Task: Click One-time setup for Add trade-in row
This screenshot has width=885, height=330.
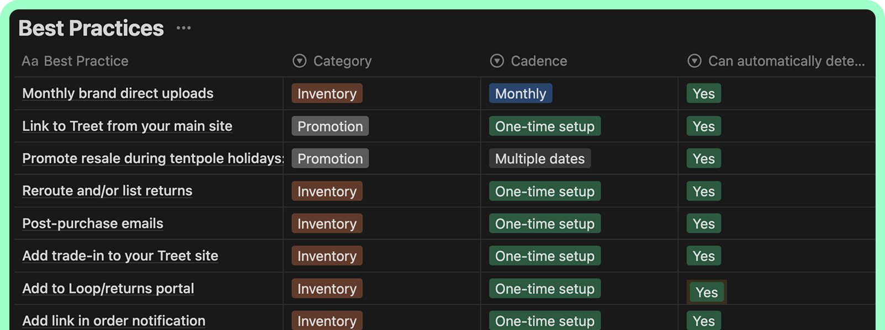Action: pyautogui.click(x=545, y=256)
